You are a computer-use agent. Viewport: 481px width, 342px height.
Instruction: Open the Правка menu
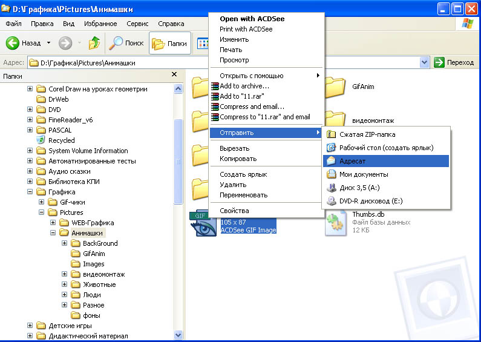click(42, 24)
